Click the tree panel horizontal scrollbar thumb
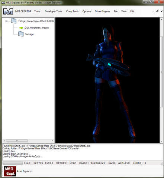 coord(17,141)
